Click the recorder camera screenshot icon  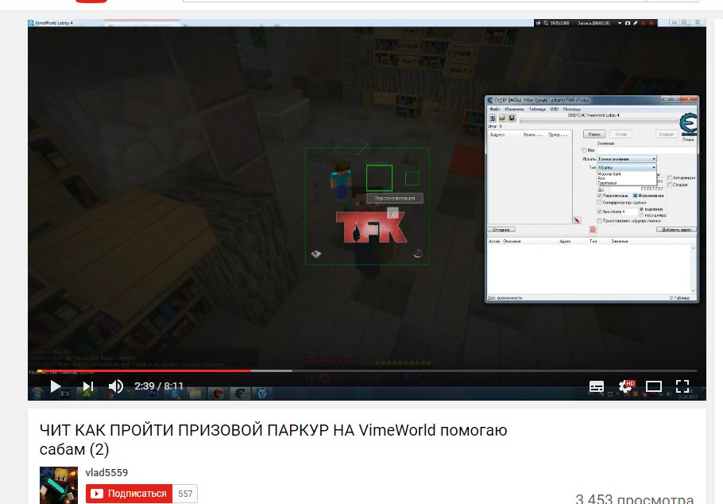pos(627,23)
